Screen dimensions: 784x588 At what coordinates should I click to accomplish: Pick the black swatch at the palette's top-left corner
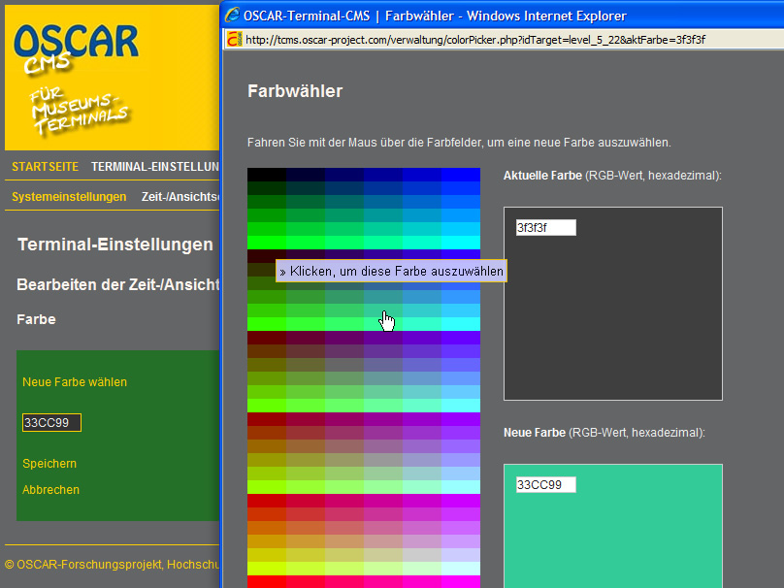click(266, 175)
